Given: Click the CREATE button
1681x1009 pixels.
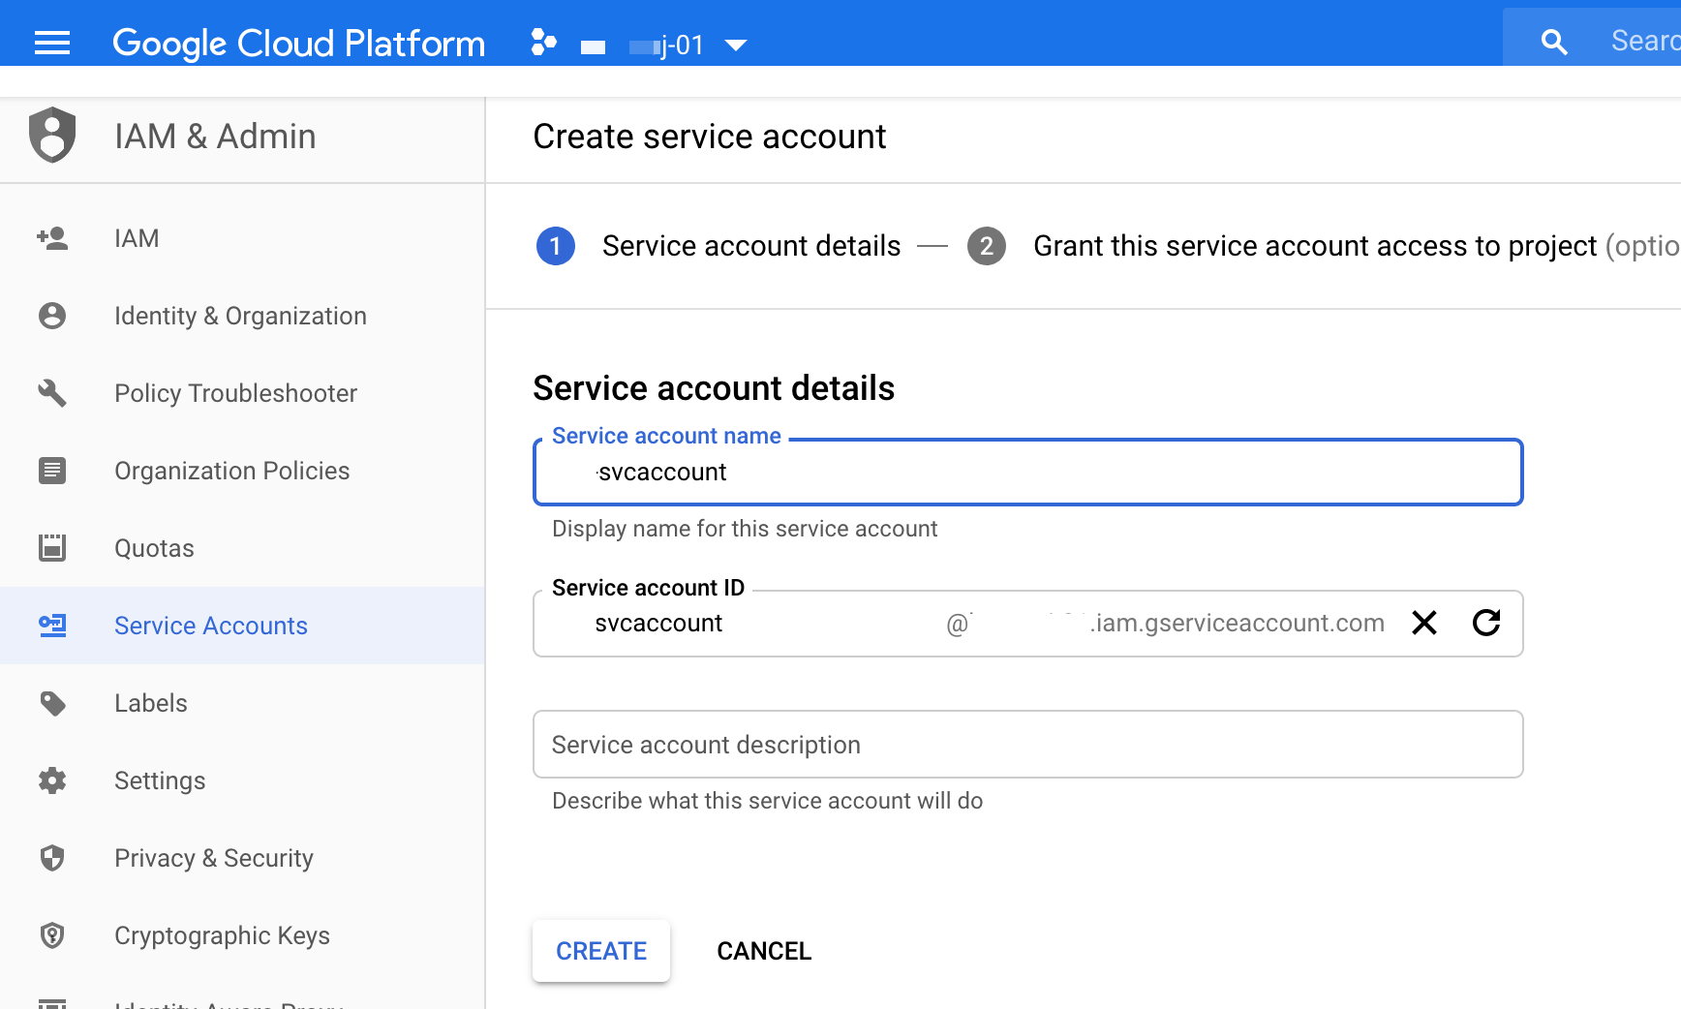Looking at the screenshot, I should coord(600,951).
